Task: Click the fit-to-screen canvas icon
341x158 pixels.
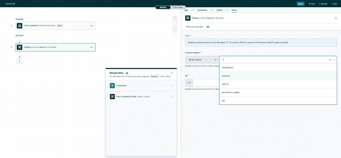Action: (175, 30)
